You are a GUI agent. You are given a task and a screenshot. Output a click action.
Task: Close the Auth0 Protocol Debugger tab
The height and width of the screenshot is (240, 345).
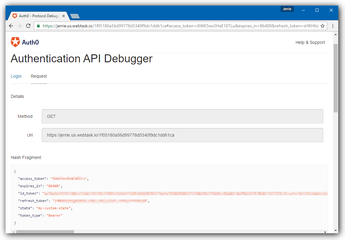click(63, 16)
